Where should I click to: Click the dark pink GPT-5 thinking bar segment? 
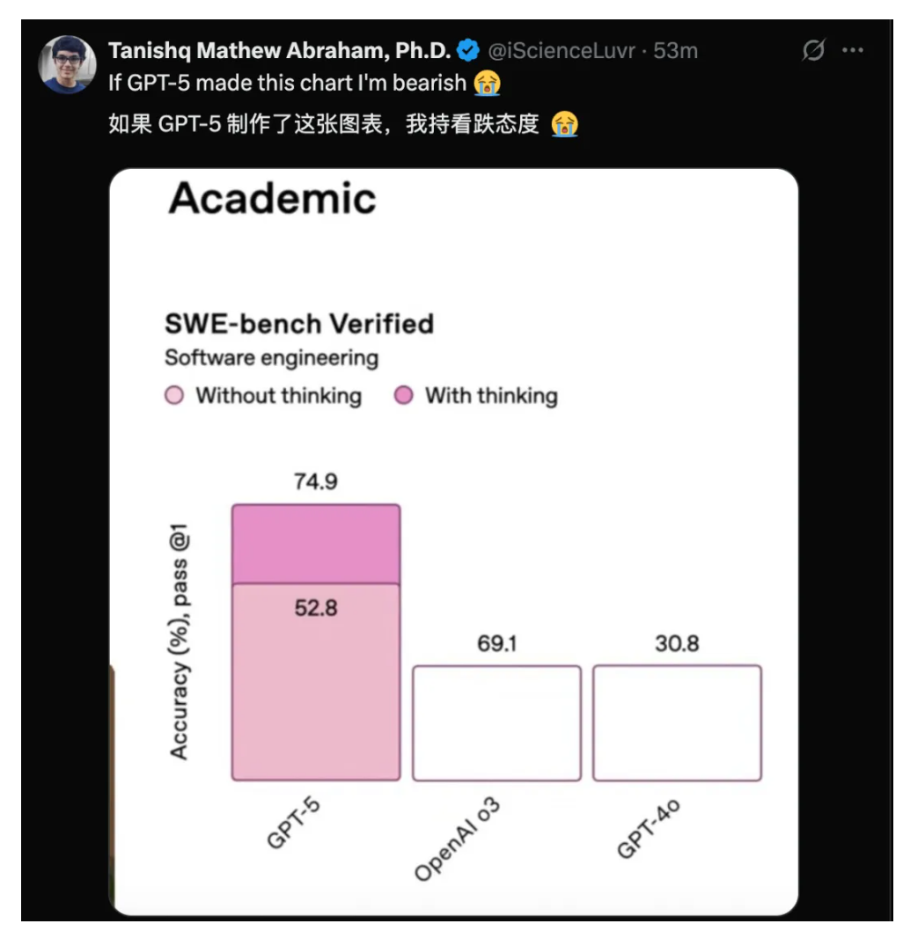pos(316,544)
